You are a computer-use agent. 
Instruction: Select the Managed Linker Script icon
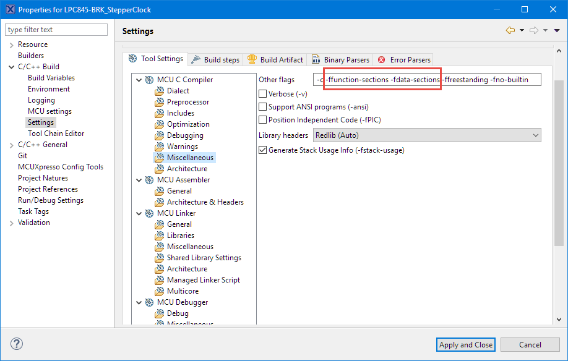(x=160, y=280)
